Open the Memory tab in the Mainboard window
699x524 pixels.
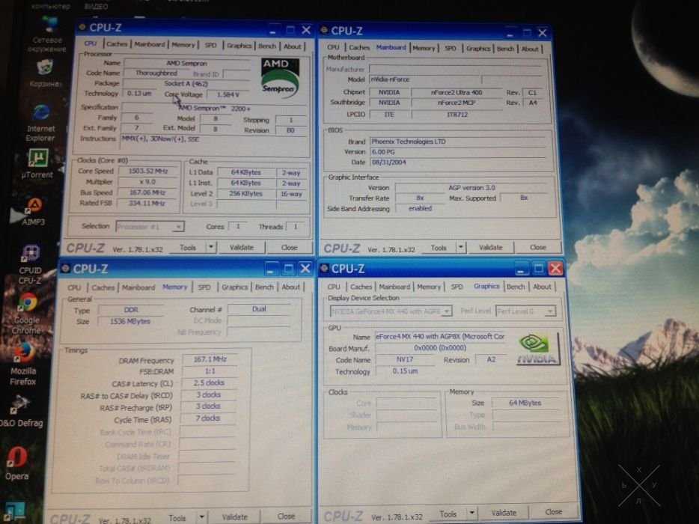[424, 48]
